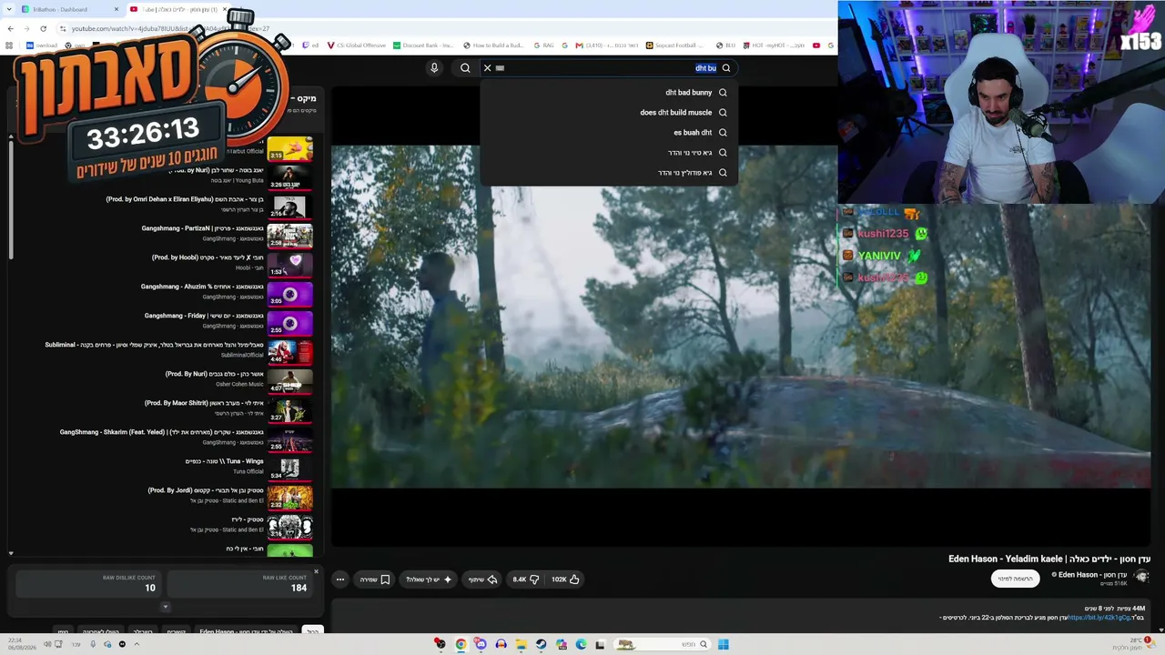This screenshot has width=1165, height=655.
Task: Open the Eden Hason channel name link
Action: [x=1092, y=575]
